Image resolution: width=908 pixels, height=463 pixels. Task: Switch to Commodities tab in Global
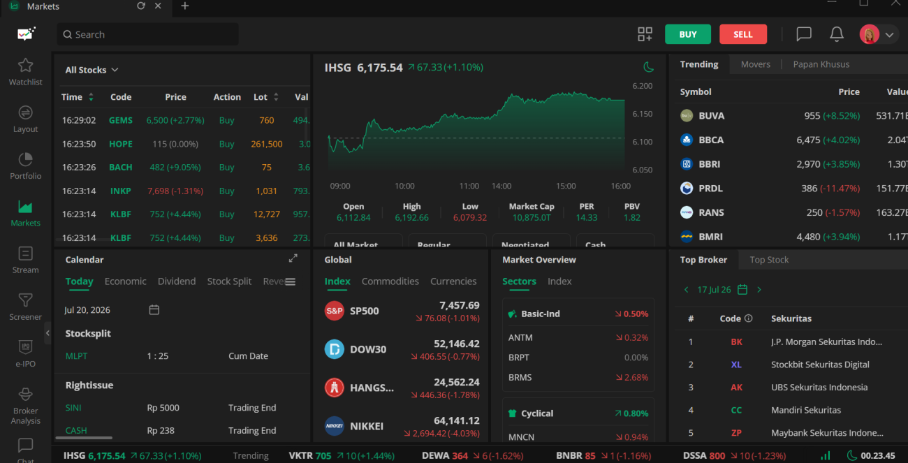pos(390,281)
